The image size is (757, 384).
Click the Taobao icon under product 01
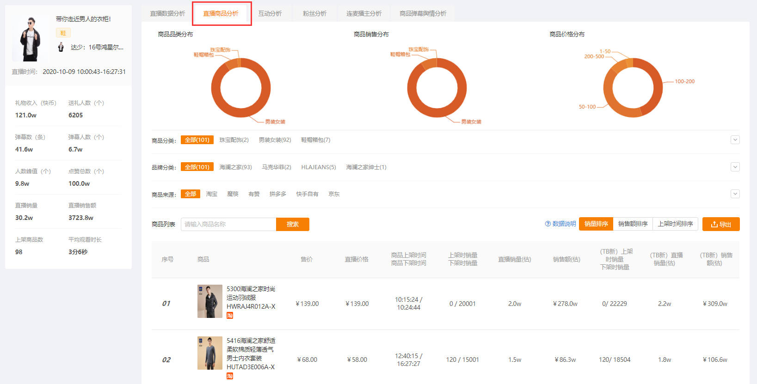[230, 316]
